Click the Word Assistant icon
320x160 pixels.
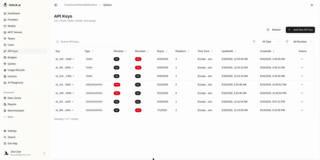(5, 111)
